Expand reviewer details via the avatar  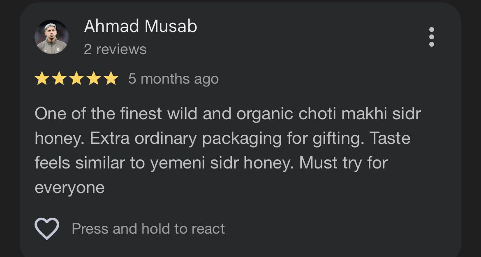click(x=52, y=36)
